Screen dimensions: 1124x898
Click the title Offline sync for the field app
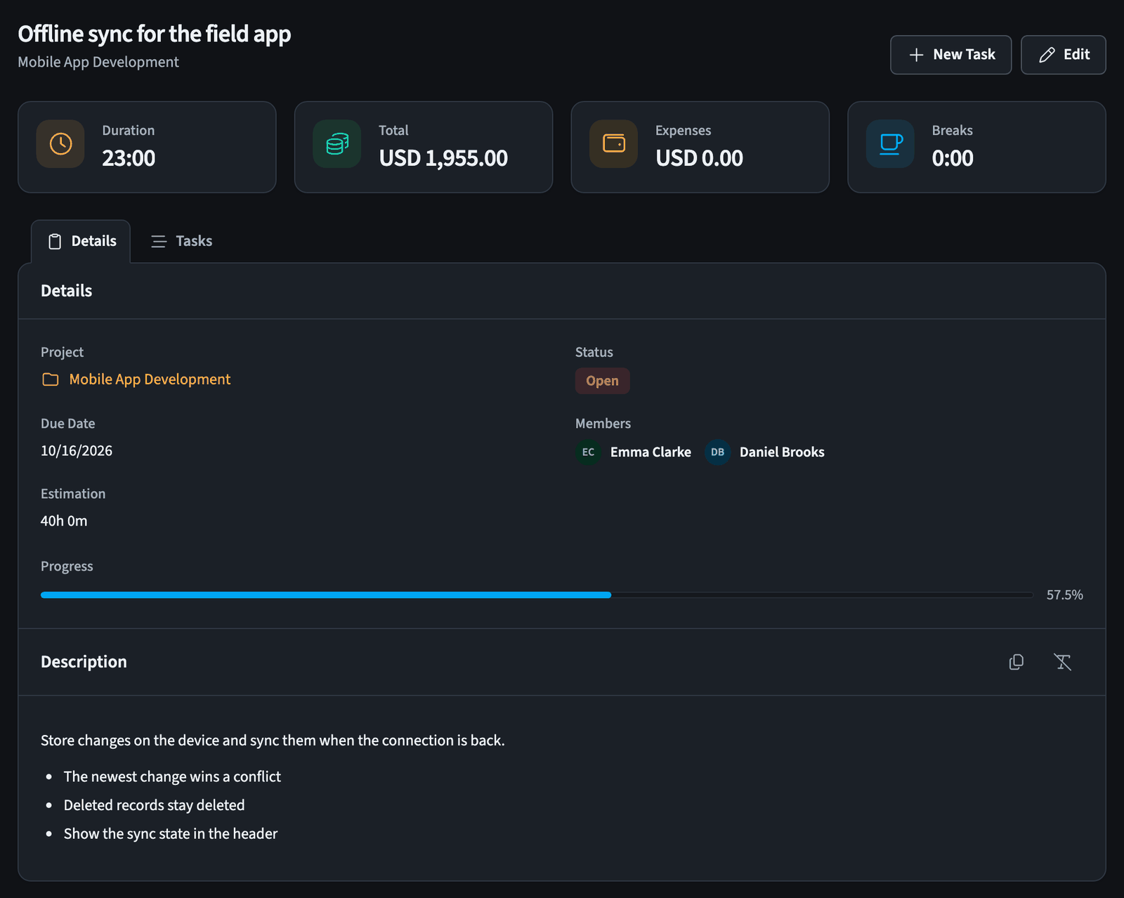coord(155,34)
